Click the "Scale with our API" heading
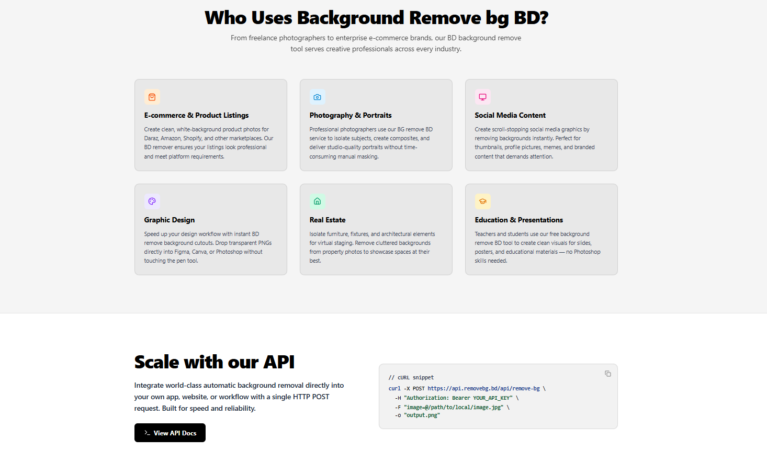 pos(214,362)
